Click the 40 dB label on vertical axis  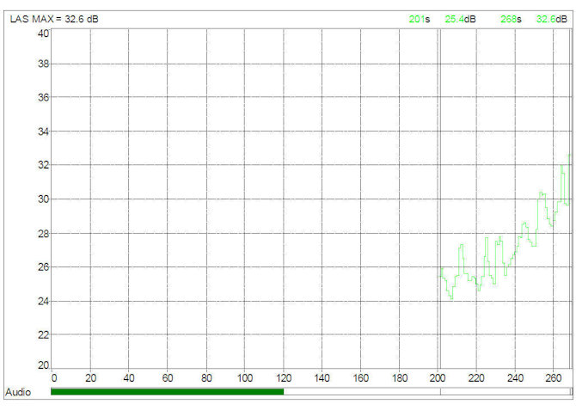click(42, 34)
